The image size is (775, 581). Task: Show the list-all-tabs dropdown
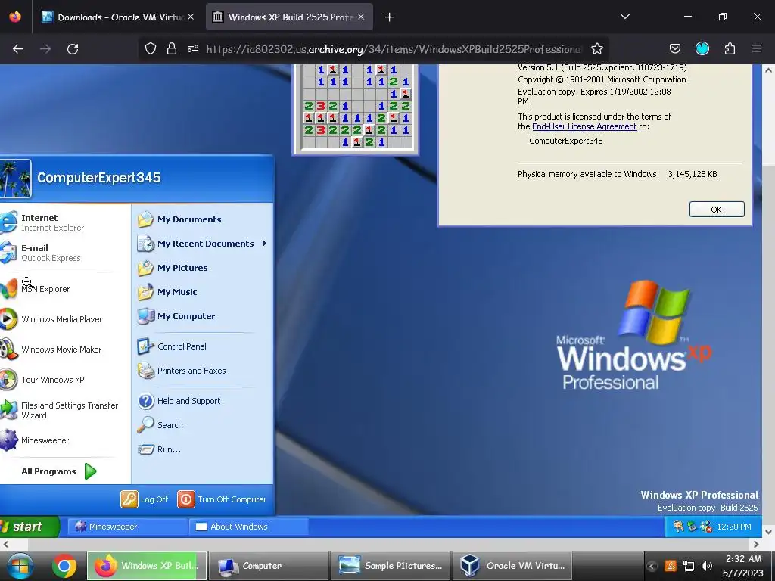624,17
